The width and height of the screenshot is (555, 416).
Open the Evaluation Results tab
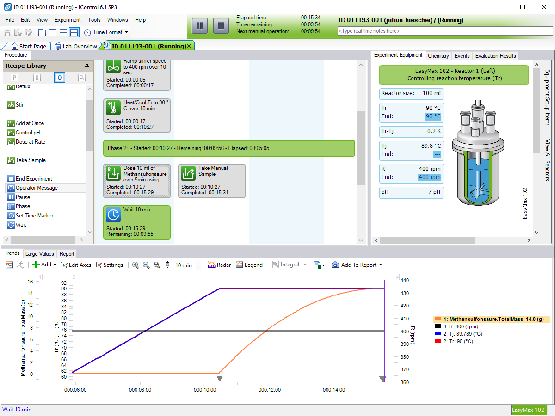click(495, 56)
